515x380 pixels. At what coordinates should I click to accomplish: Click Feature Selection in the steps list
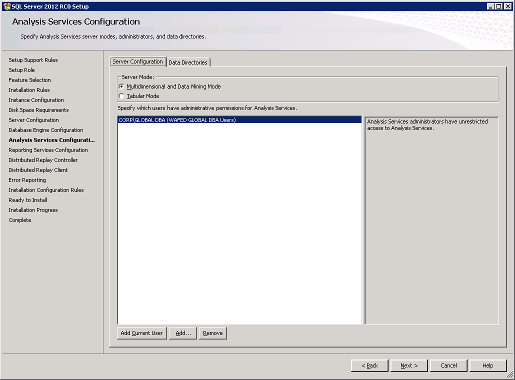(x=29, y=80)
